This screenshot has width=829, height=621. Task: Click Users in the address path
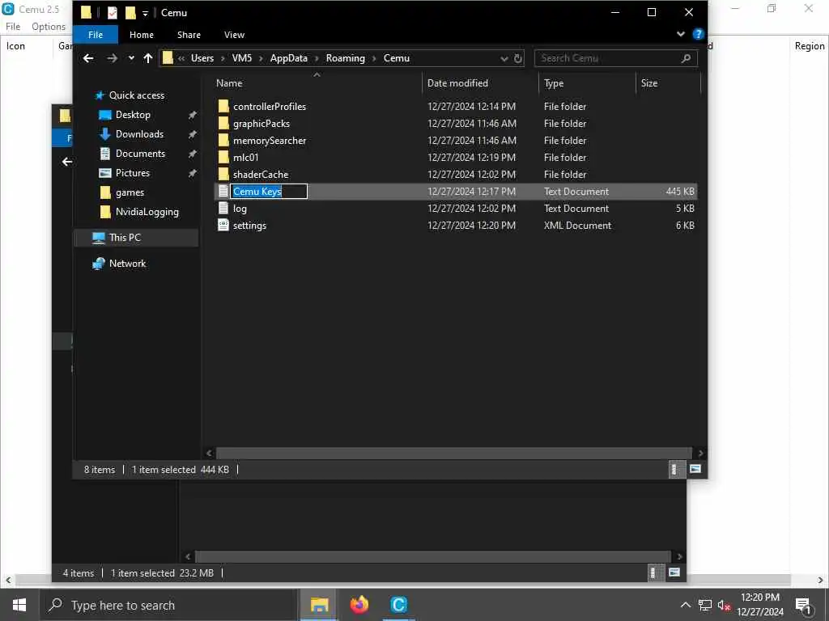pos(202,58)
